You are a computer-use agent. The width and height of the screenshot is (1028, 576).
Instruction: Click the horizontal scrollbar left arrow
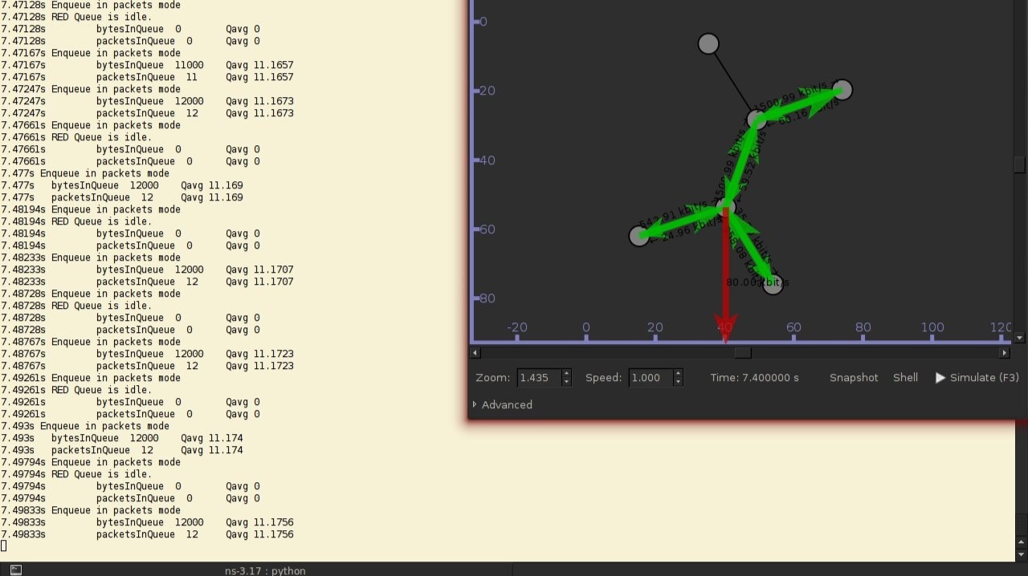[474, 352]
